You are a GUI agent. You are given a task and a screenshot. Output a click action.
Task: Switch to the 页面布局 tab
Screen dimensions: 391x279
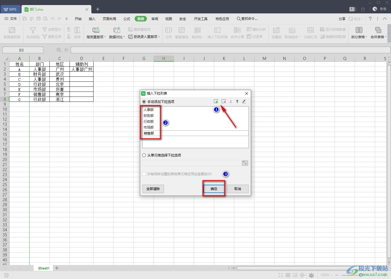coord(109,19)
